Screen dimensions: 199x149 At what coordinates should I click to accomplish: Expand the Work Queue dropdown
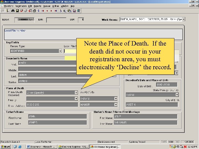(x=184, y=20)
